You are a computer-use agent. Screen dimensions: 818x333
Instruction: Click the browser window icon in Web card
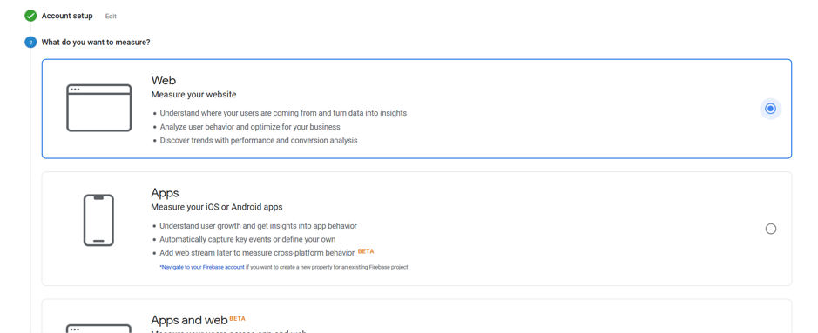(98, 108)
